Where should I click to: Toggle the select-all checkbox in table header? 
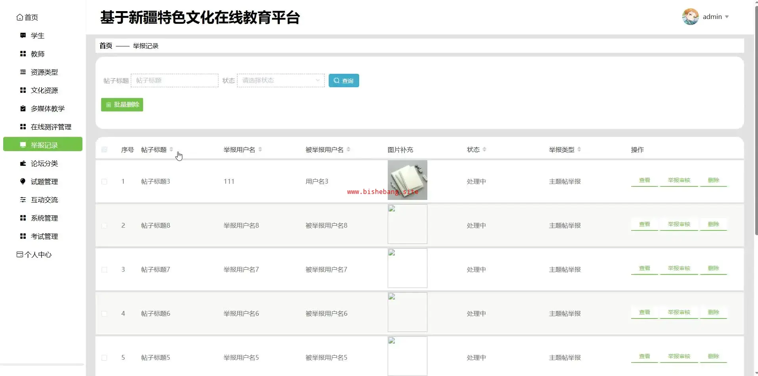[104, 150]
